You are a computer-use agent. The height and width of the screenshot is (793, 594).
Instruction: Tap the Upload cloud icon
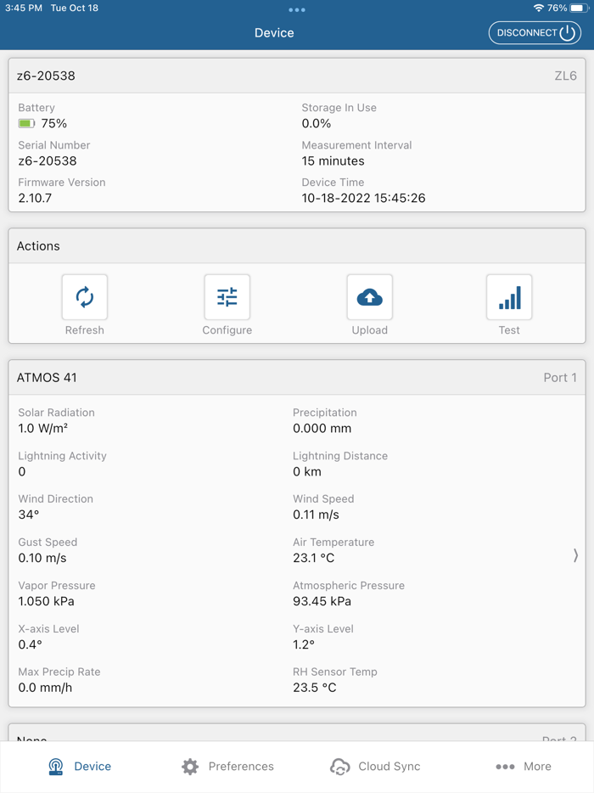coord(369,296)
